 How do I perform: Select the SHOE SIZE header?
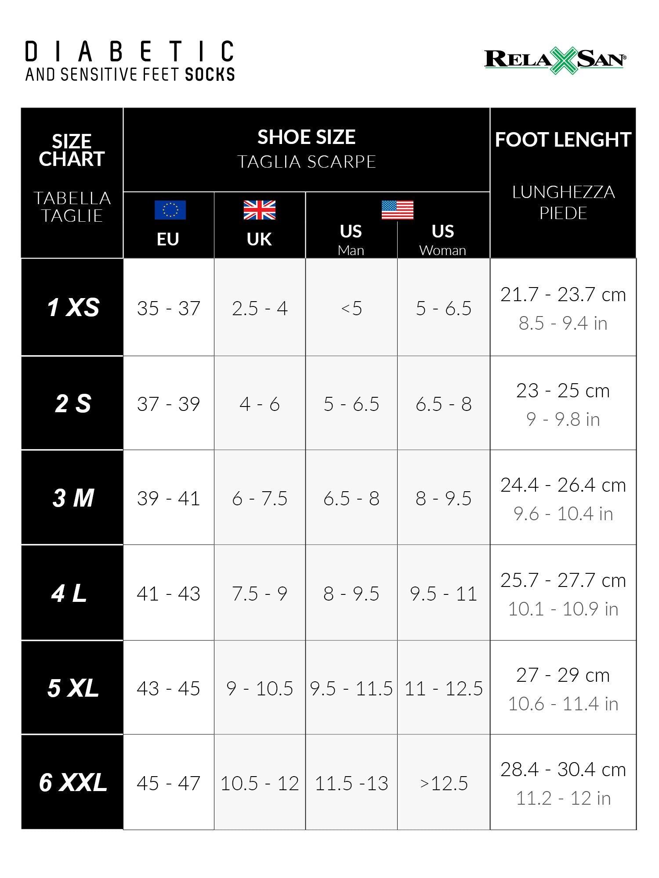(x=306, y=137)
